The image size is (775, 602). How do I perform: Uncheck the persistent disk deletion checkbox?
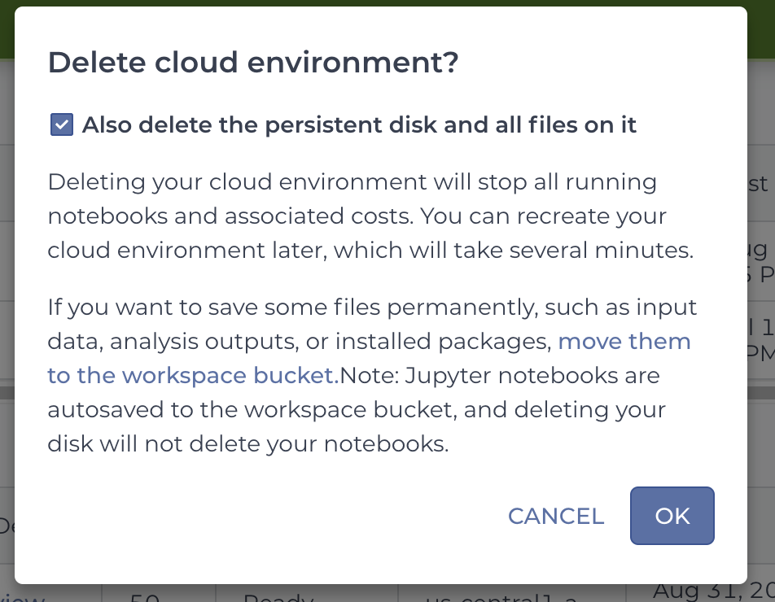click(62, 124)
